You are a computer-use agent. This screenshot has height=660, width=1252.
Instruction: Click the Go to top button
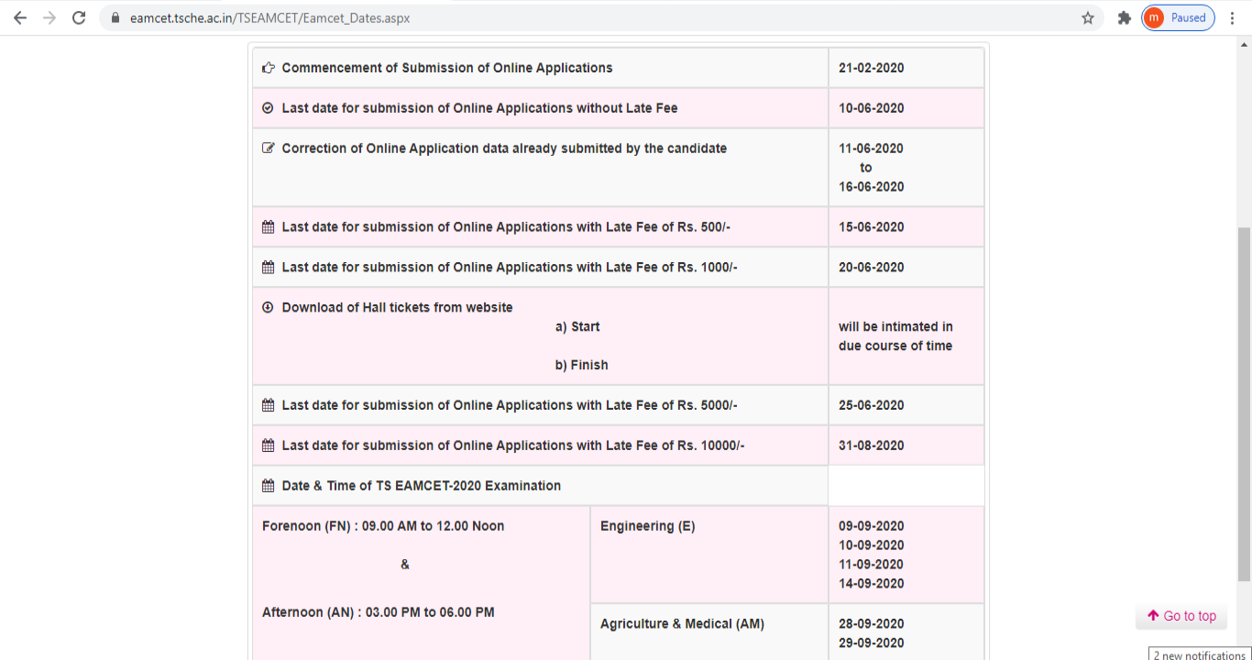pos(1181,616)
